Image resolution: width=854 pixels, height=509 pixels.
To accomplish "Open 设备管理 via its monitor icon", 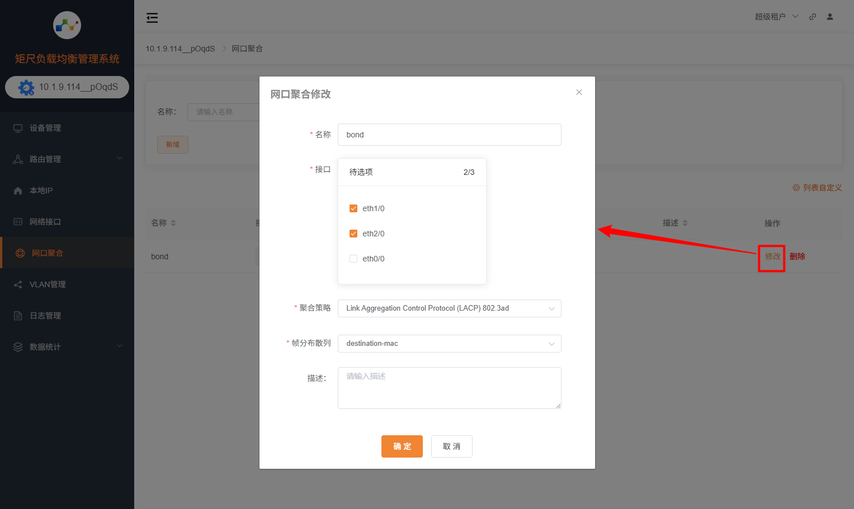I will coord(18,127).
